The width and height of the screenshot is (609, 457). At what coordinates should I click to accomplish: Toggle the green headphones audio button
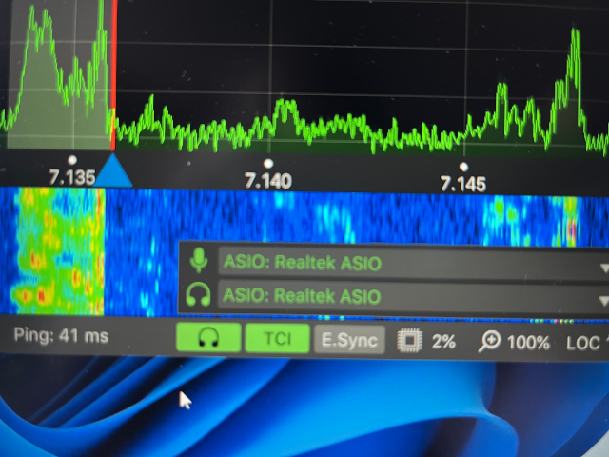(x=206, y=339)
